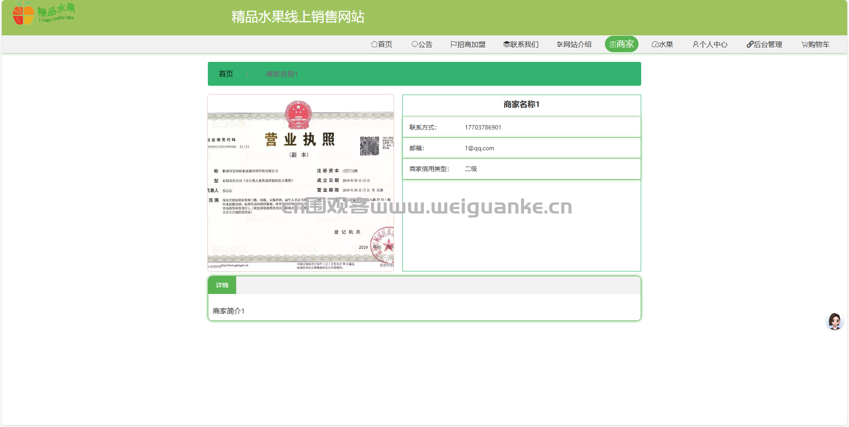Click the email 1@qq.com
849x427 pixels.
[479, 148]
